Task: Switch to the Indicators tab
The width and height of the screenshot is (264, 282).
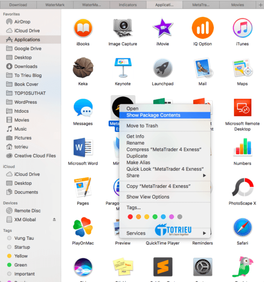Action: click(x=128, y=5)
